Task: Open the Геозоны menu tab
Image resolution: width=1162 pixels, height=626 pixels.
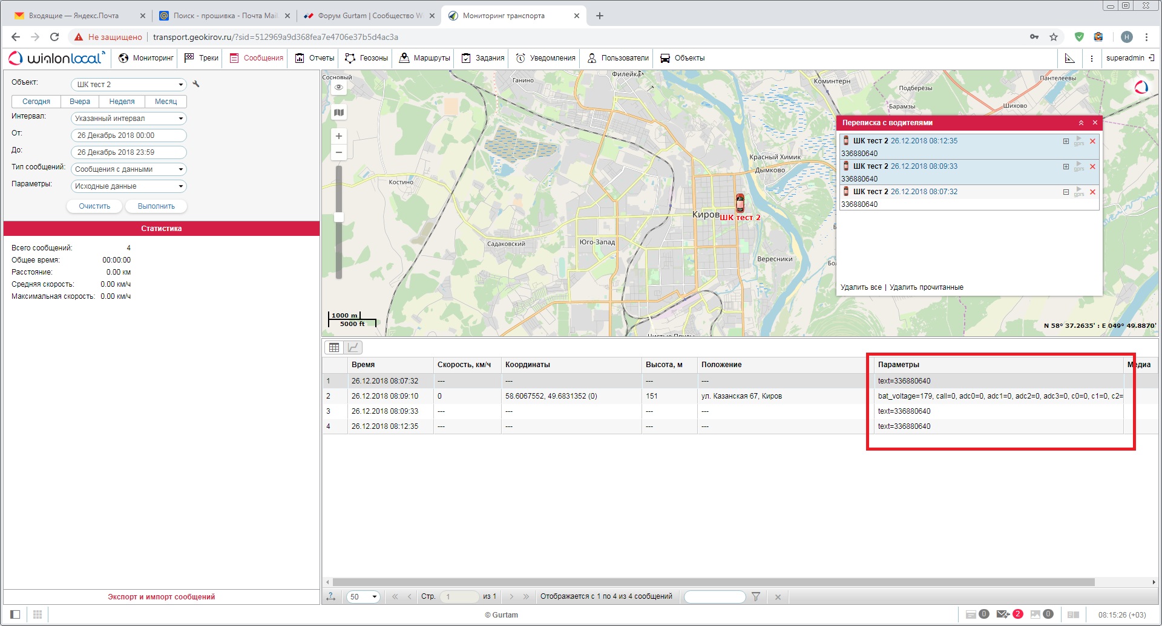Action: click(367, 58)
